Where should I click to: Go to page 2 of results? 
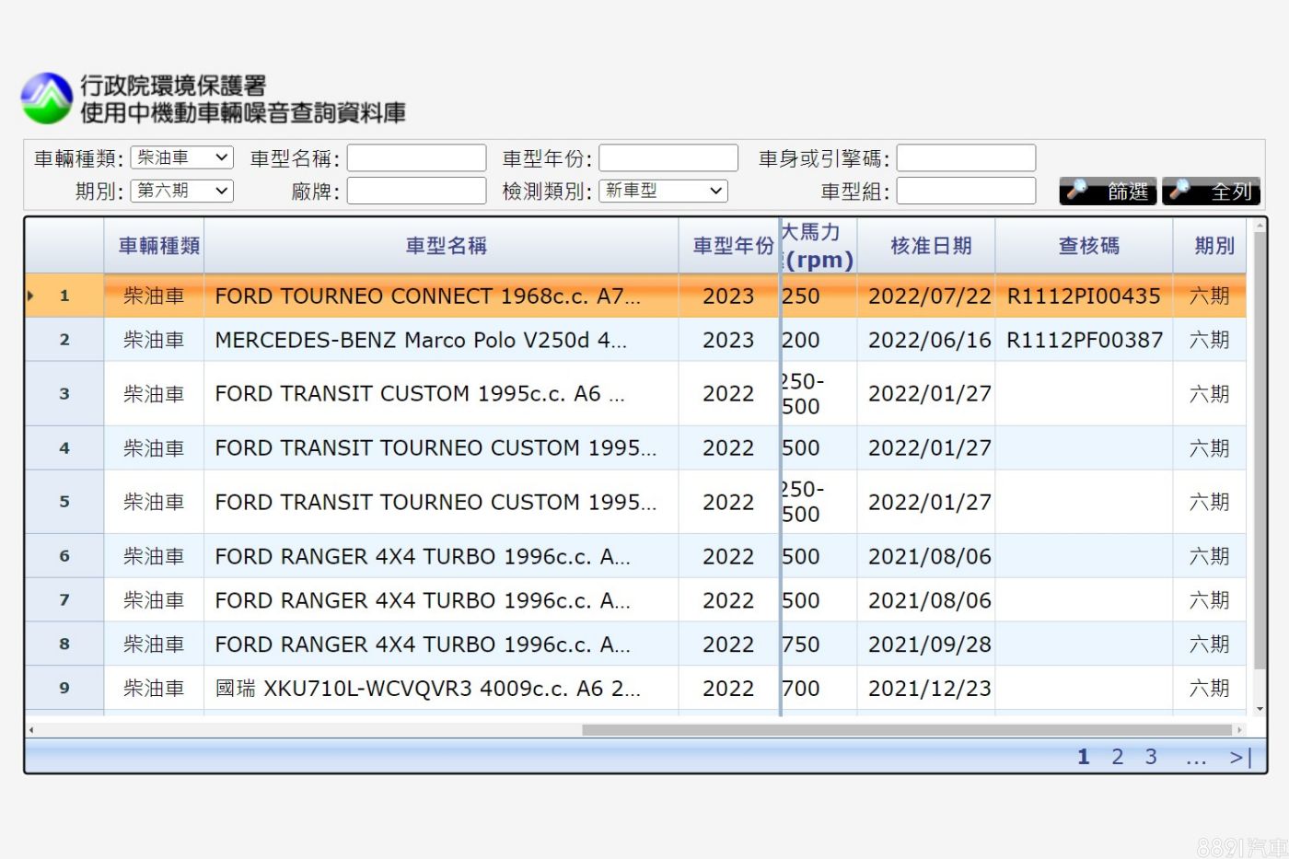(1117, 757)
